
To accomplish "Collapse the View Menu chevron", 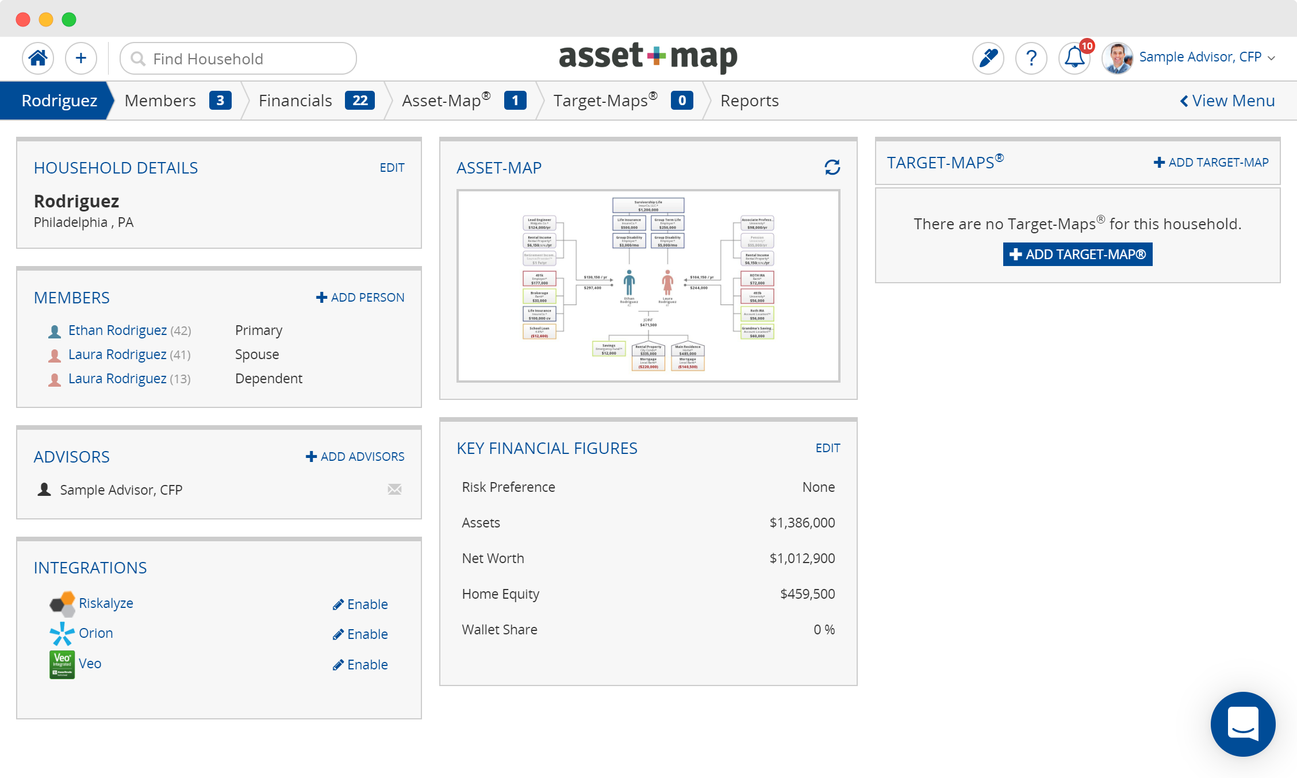I will point(1184,101).
